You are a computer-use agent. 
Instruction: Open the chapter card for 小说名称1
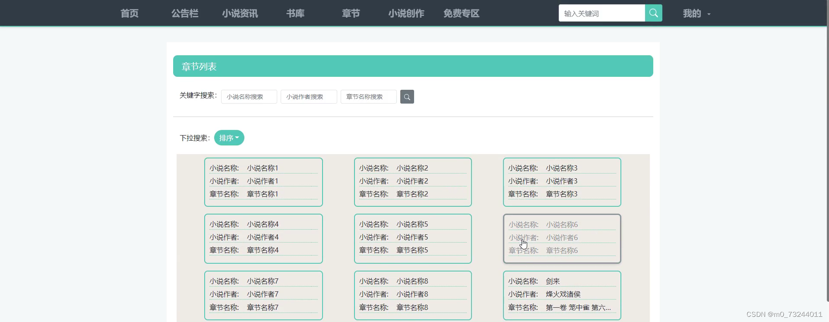click(263, 182)
